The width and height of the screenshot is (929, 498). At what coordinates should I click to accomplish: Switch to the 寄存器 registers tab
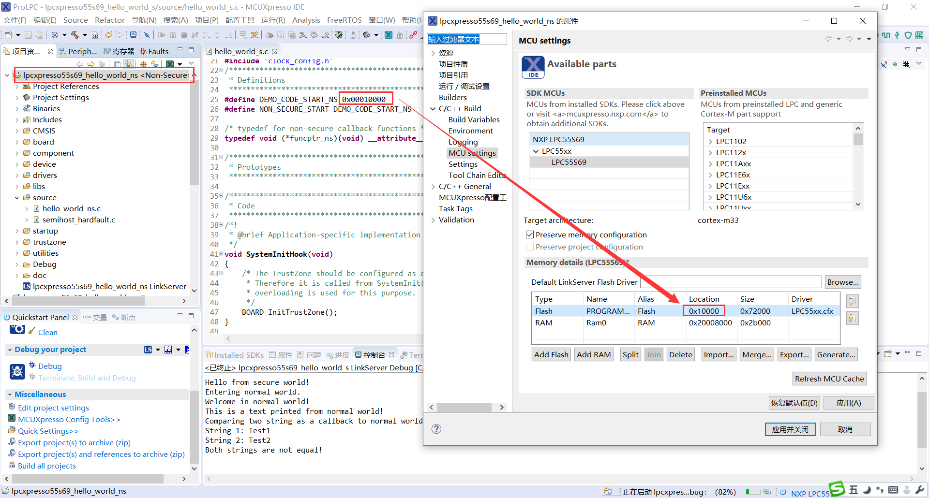point(119,51)
